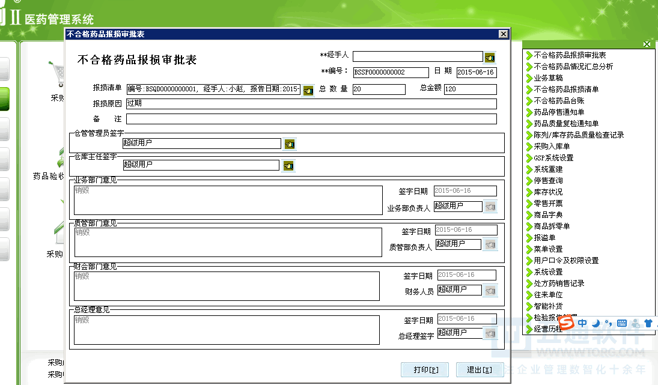Viewport: 658px width, 385px height.
Task: Click the 日期 field 2015-06-16
Action: (x=477, y=73)
